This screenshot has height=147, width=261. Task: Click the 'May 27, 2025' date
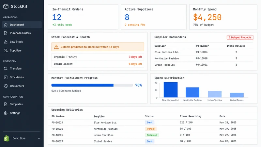(228, 135)
